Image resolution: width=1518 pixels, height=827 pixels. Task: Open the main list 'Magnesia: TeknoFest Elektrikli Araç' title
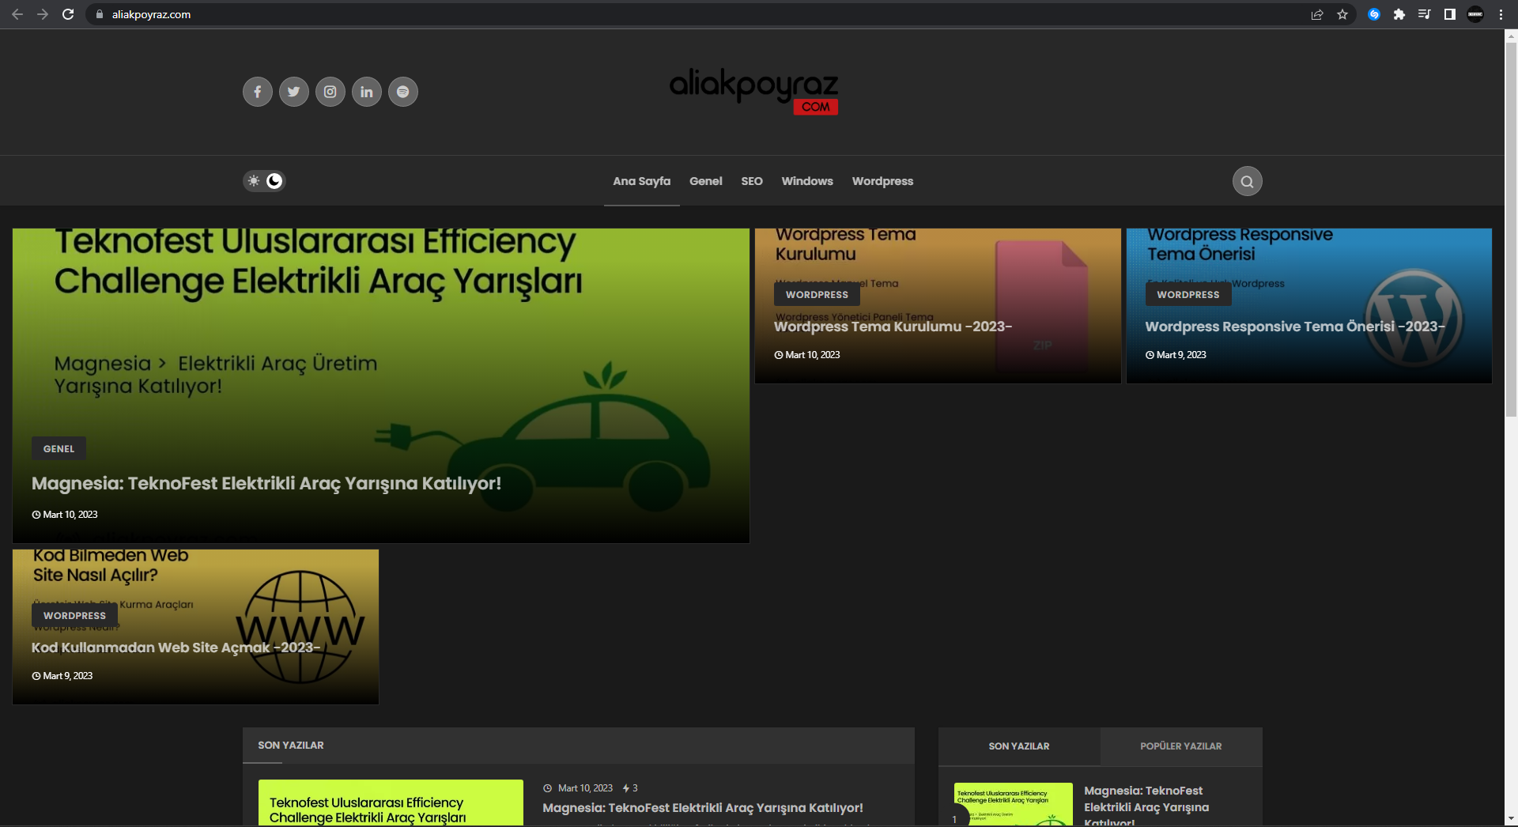[x=703, y=808]
